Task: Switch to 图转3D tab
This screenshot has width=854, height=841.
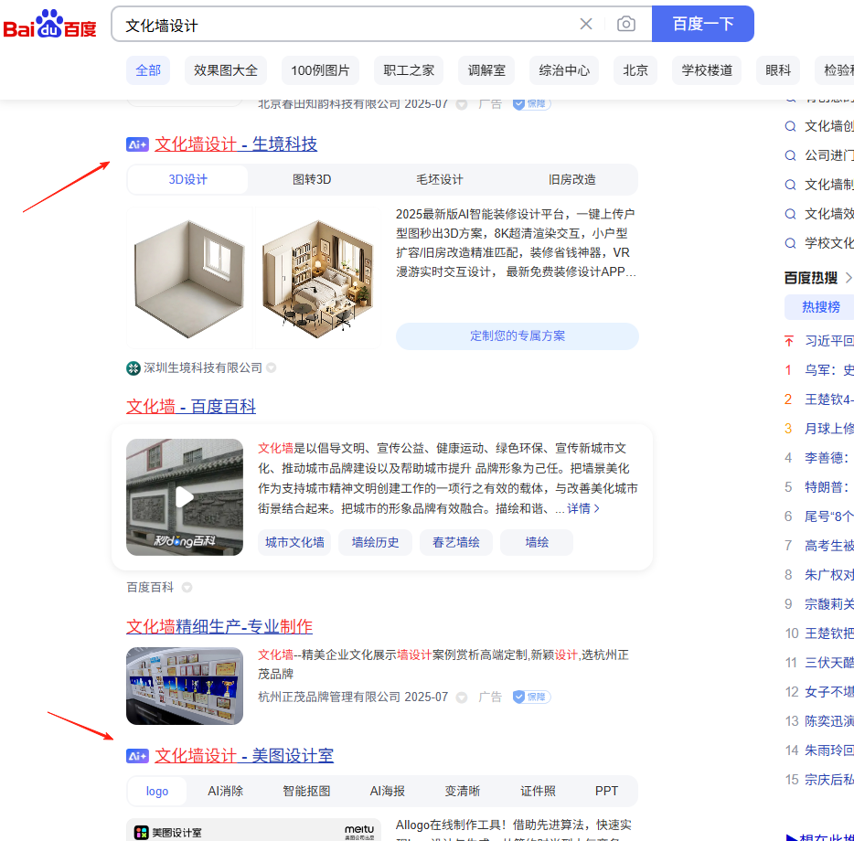Action: pos(312,180)
